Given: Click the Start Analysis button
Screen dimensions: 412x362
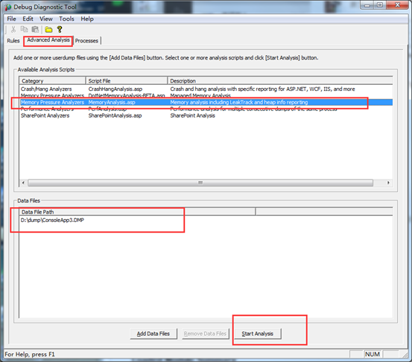Looking at the screenshot, I should coord(257,334).
